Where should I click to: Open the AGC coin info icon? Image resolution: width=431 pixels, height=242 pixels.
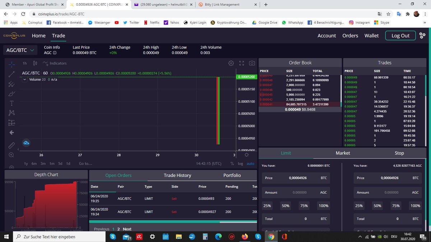pyautogui.click(x=55, y=53)
